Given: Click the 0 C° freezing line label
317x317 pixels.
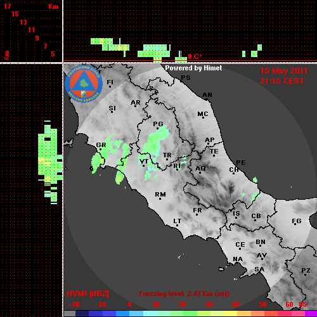Looking at the screenshot, I should click(x=195, y=56).
